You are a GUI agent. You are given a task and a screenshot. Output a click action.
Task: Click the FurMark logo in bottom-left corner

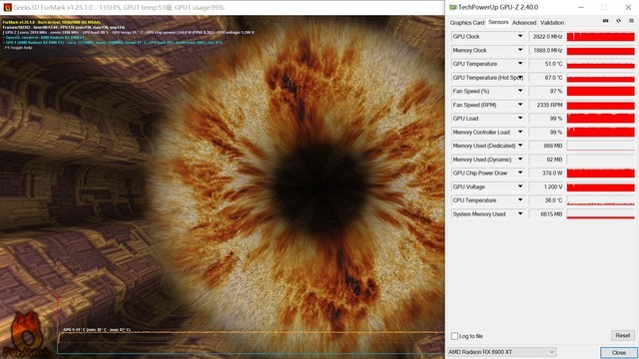pos(25,335)
